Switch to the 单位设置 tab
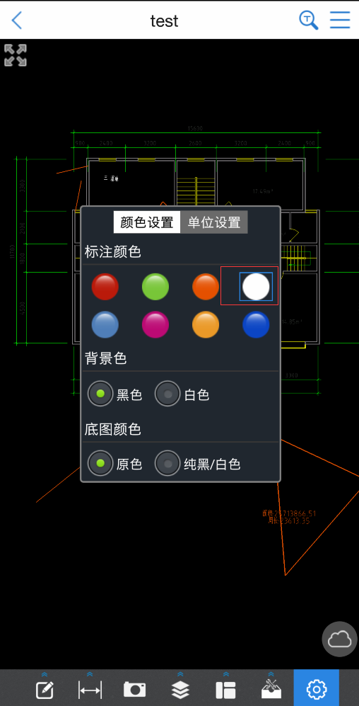359x706 pixels. point(214,222)
